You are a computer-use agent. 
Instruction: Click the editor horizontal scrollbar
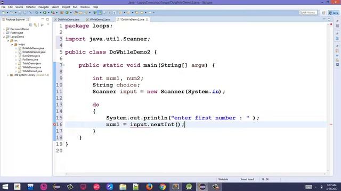(196, 173)
